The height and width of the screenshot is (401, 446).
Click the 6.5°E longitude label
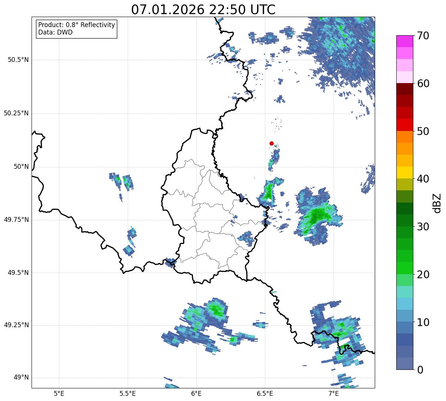pos(265,393)
